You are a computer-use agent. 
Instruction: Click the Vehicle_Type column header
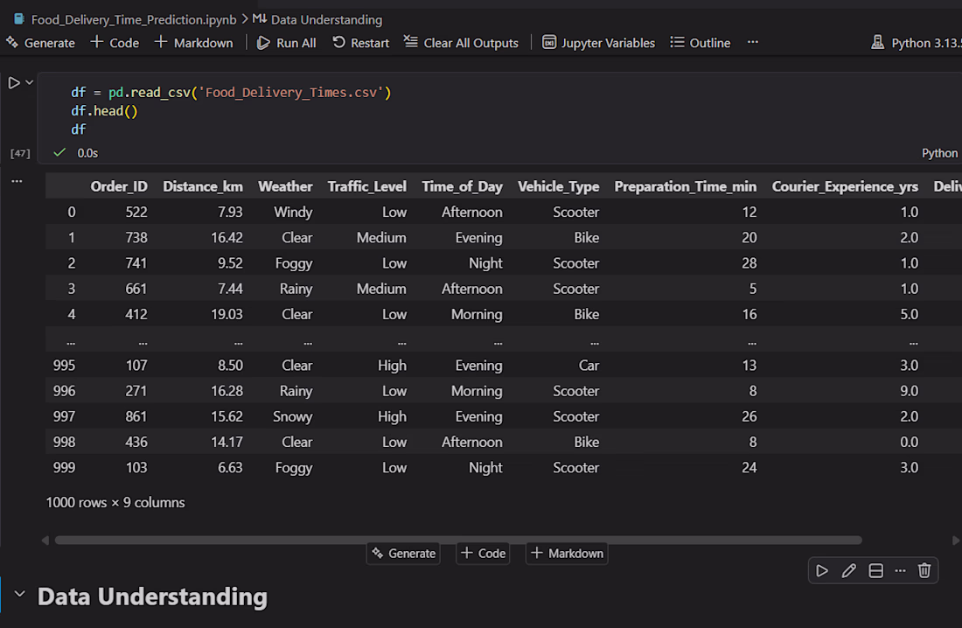pos(558,186)
